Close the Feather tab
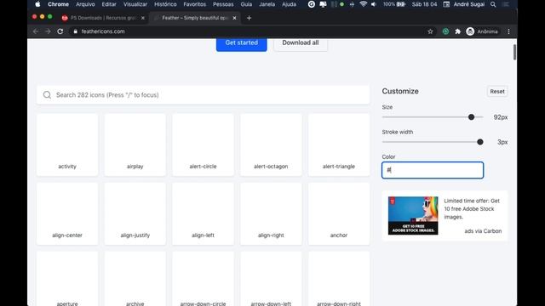This screenshot has width=545, height=306. pos(234,18)
